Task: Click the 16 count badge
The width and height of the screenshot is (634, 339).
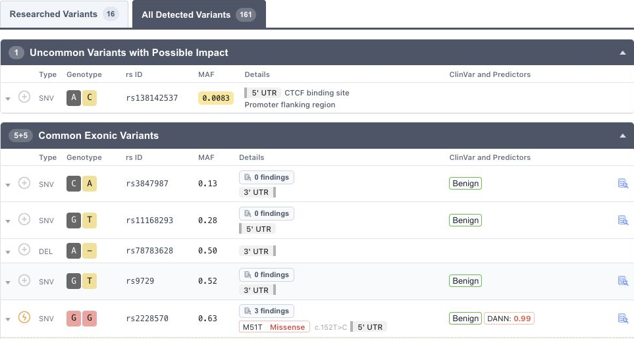Action: click(x=111, y=14)
